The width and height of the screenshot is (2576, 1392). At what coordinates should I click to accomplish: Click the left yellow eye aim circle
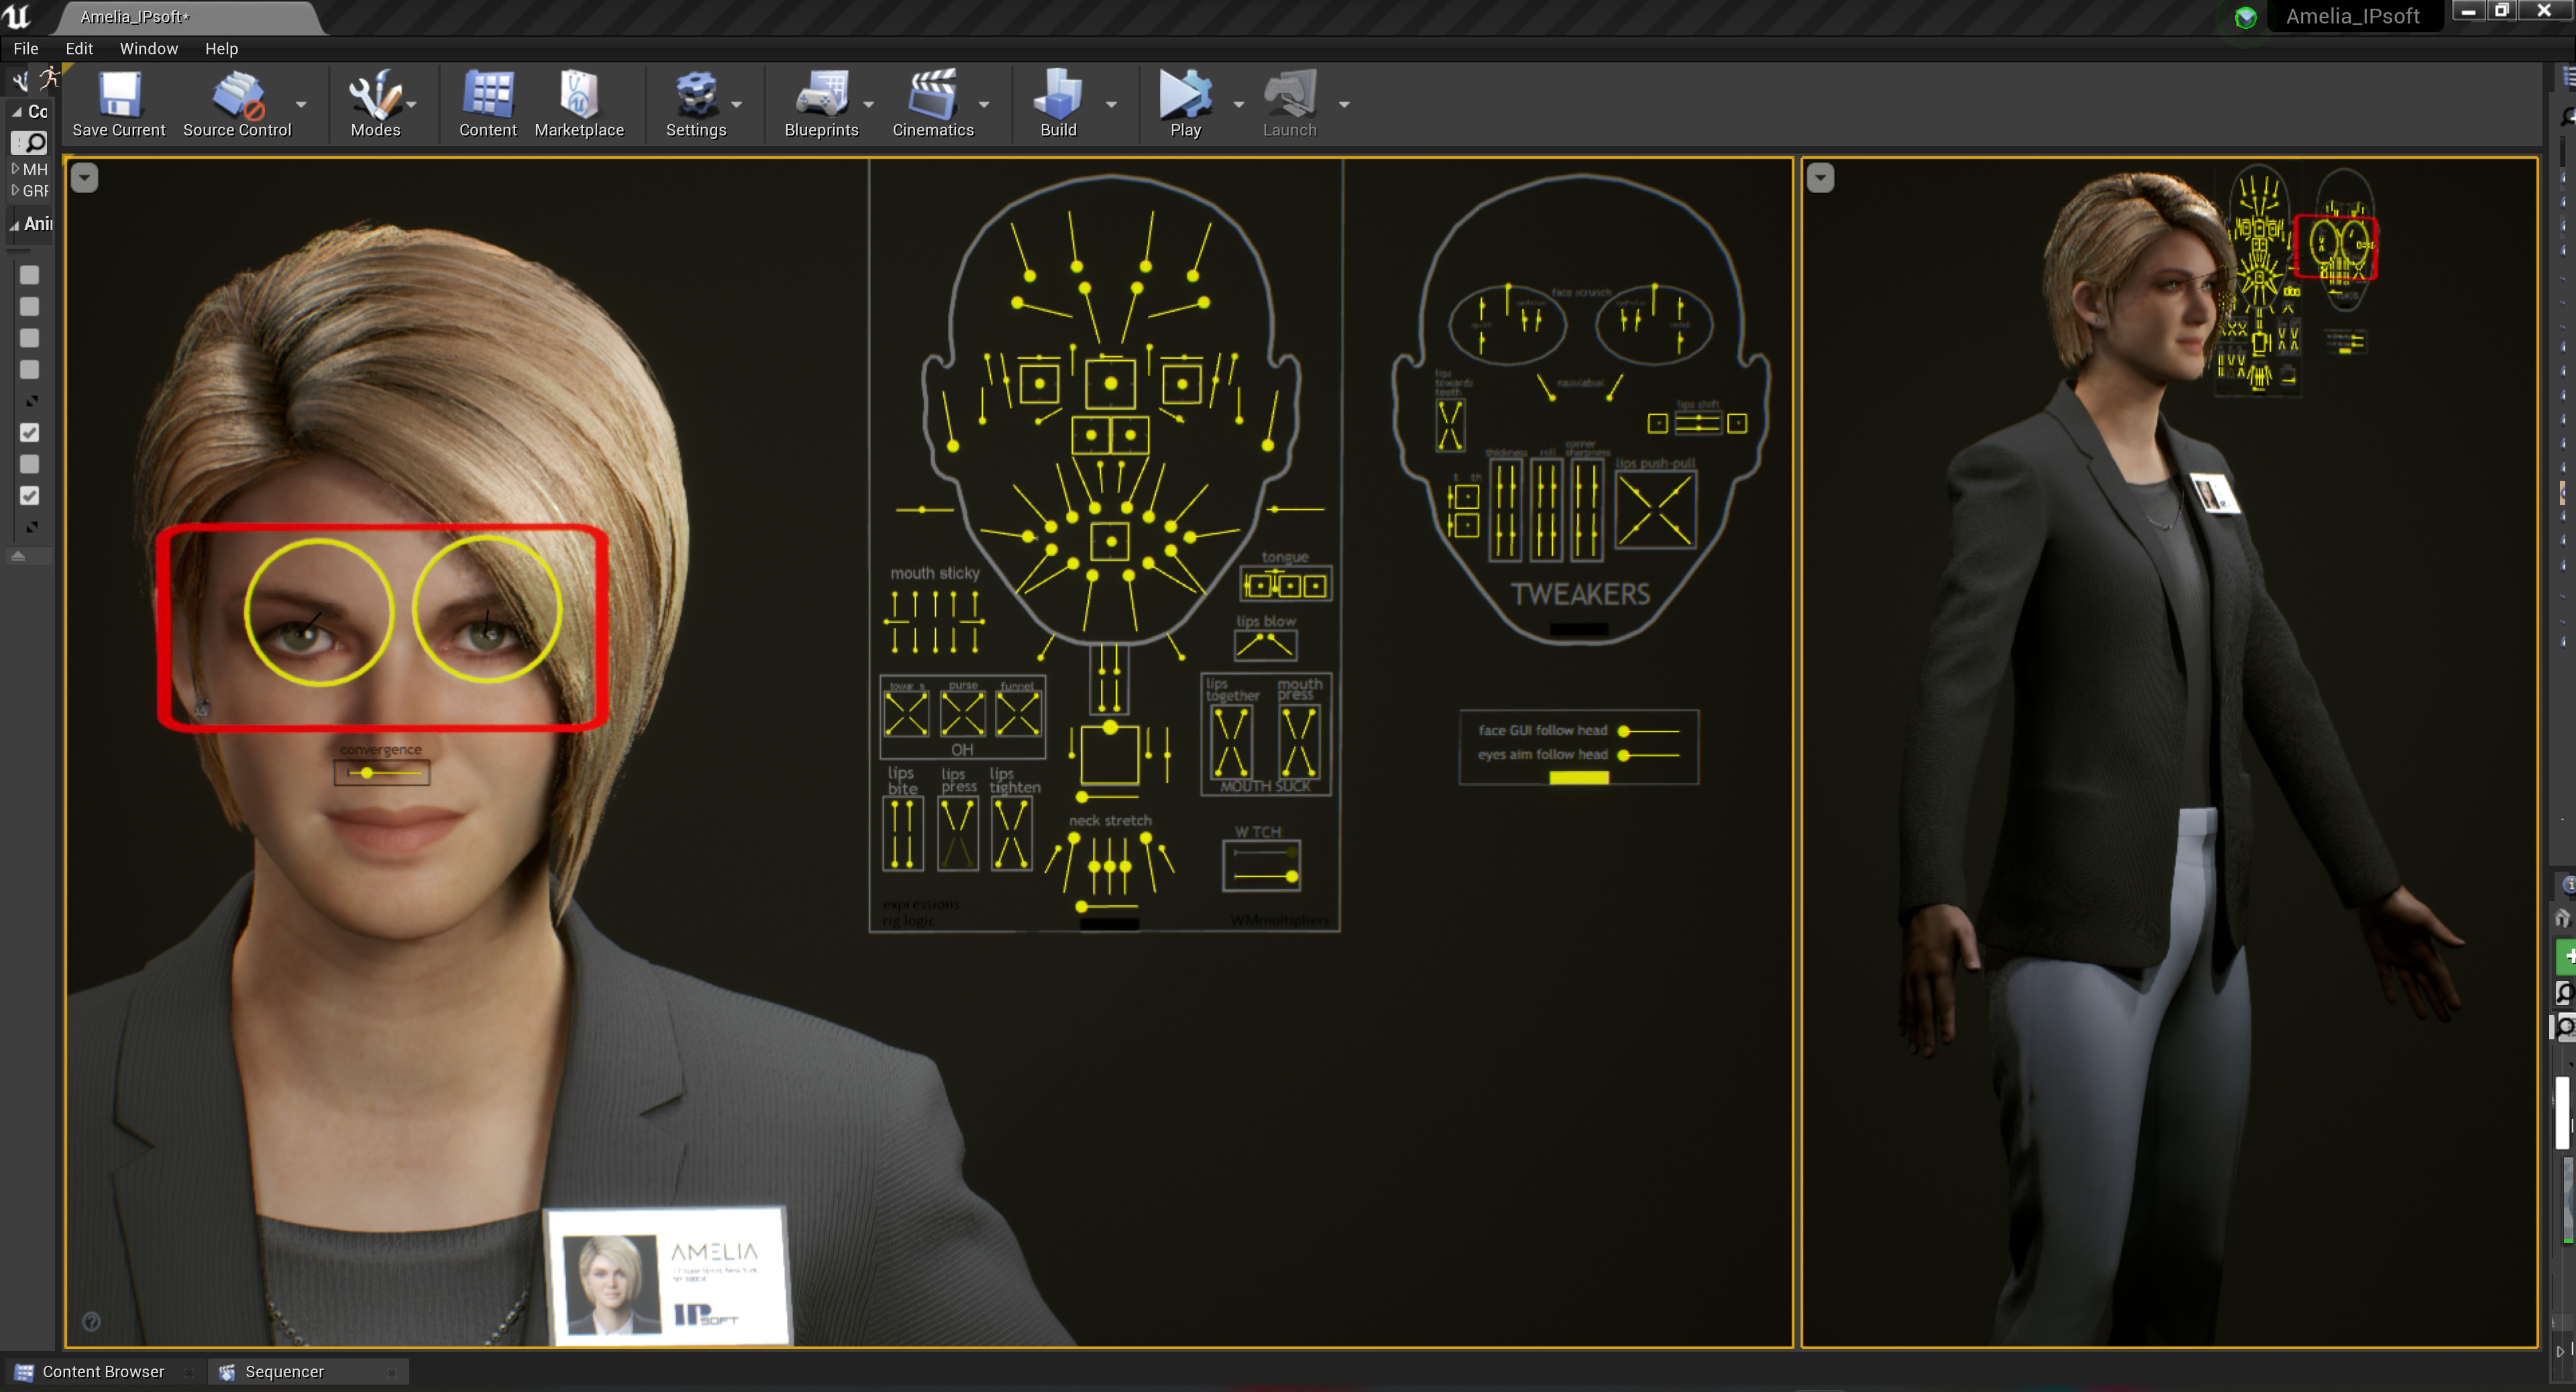(319, 612)
